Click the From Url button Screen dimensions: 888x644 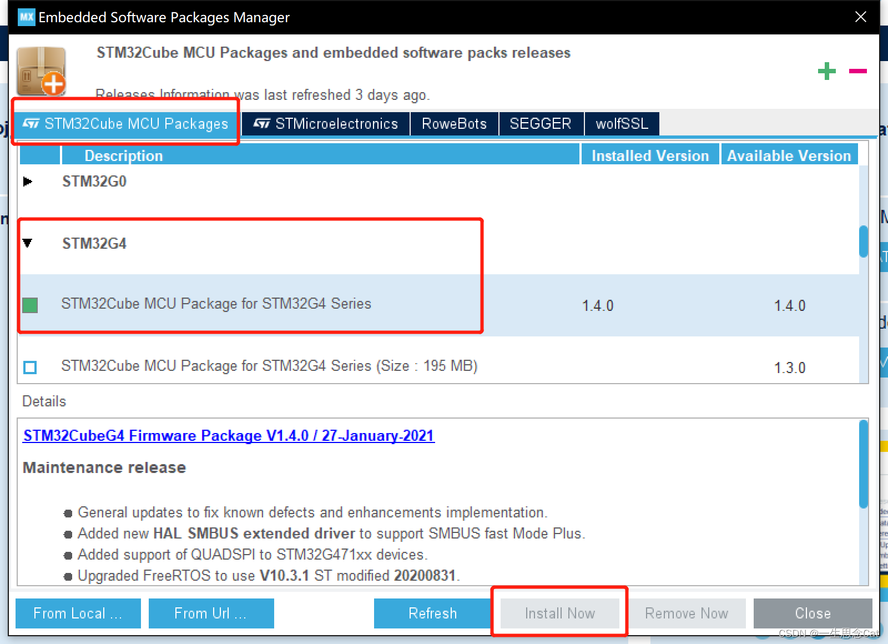pyautogui.click(x=211, y=613)
